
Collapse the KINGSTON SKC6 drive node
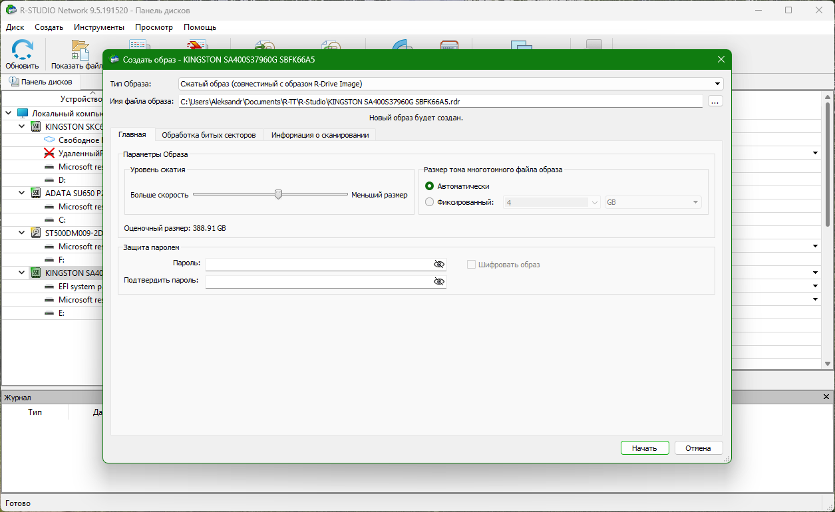[x=22, y=127]
